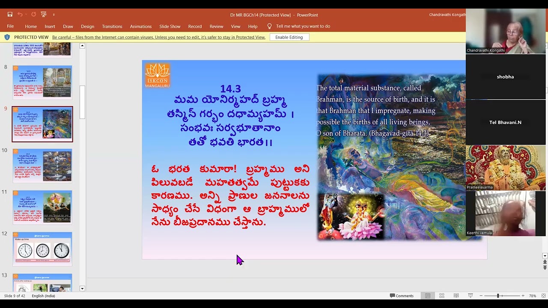
Task: Select slide 8 thumbnail
Action: click(42, 82)
